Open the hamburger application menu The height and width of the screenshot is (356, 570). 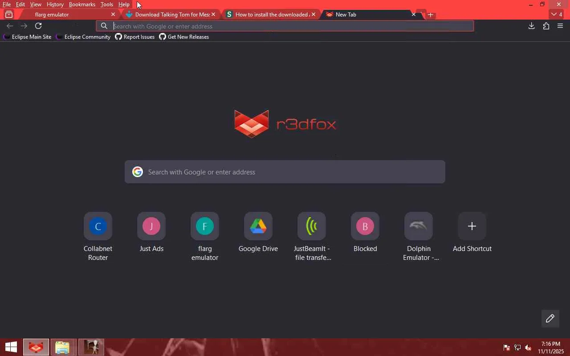click(560, 26)
